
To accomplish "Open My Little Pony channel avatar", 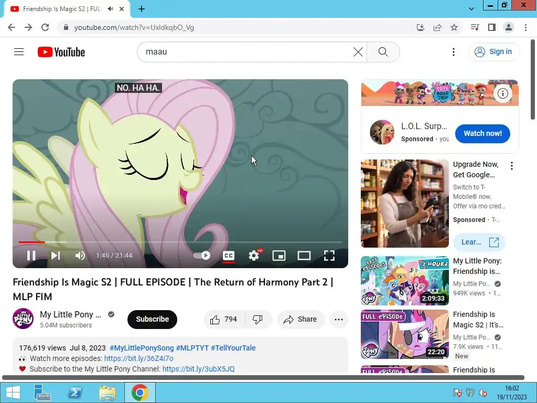I will click(x=23, y=319).
